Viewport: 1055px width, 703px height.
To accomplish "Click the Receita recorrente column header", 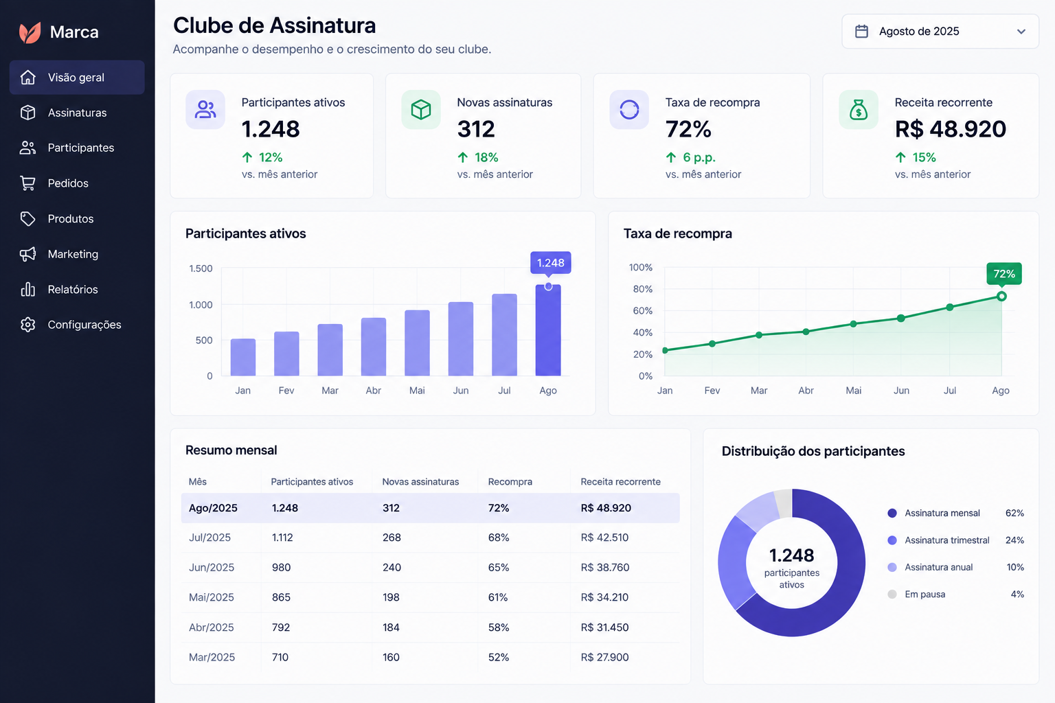I will pyautogui.click(x=621, y=482).
